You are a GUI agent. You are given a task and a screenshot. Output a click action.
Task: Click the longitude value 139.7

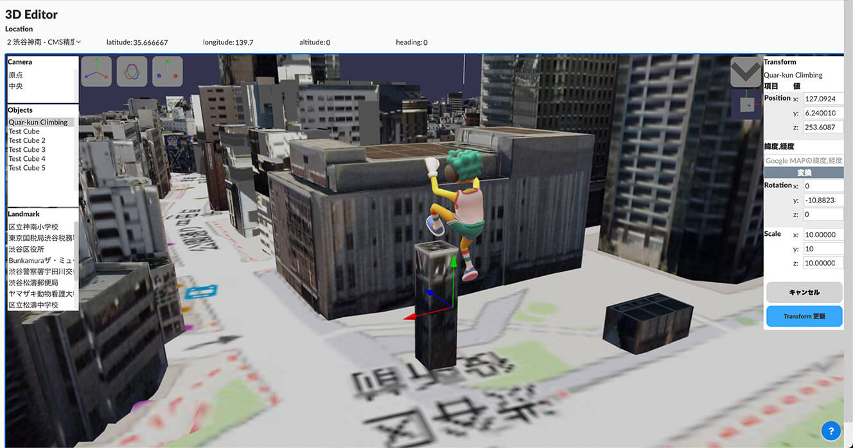point(245,42)
